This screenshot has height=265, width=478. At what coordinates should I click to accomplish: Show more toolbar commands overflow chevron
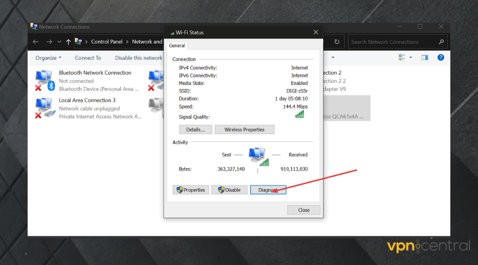coord(333,58)
